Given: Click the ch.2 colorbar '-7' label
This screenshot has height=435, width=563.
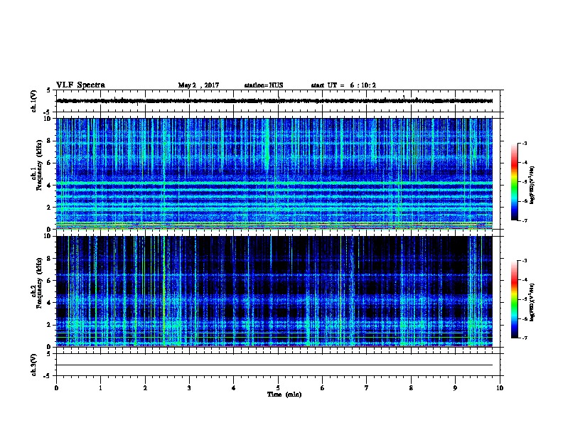Looking at the screenshot, I should tap(524, 338).
